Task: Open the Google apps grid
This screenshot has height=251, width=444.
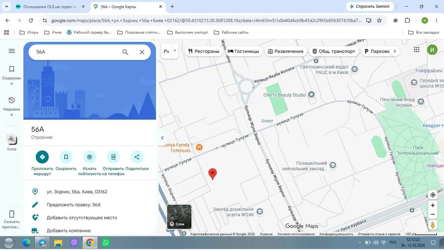Action: coord(417,50)
